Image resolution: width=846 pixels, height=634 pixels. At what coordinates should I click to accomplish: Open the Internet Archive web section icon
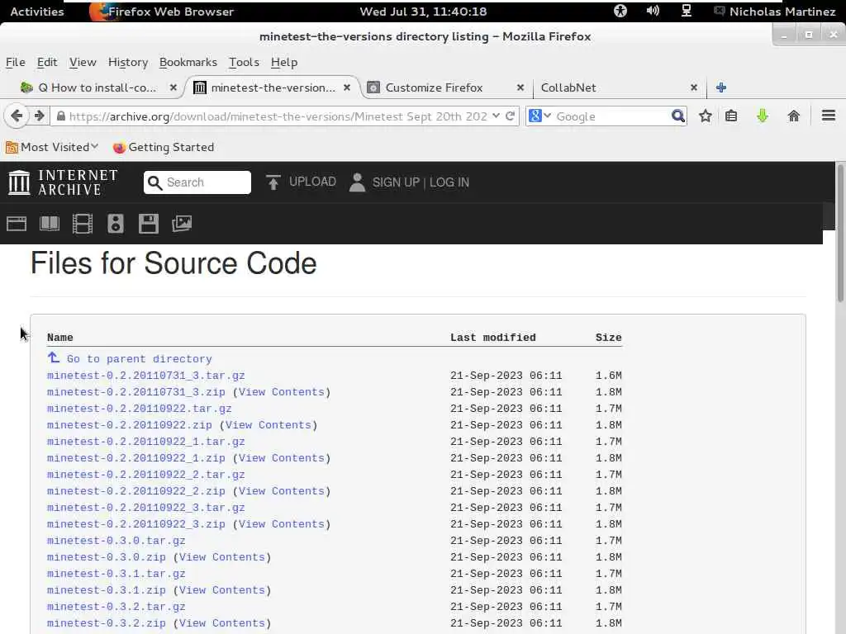(17, 223)
